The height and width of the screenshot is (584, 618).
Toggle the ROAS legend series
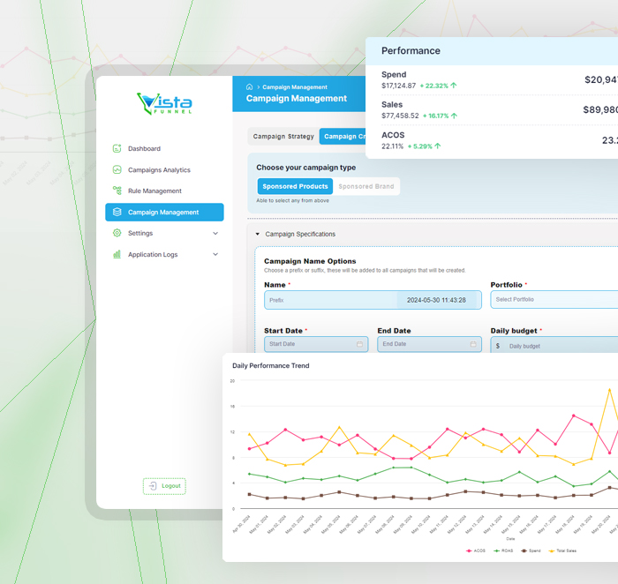(503, 550)
